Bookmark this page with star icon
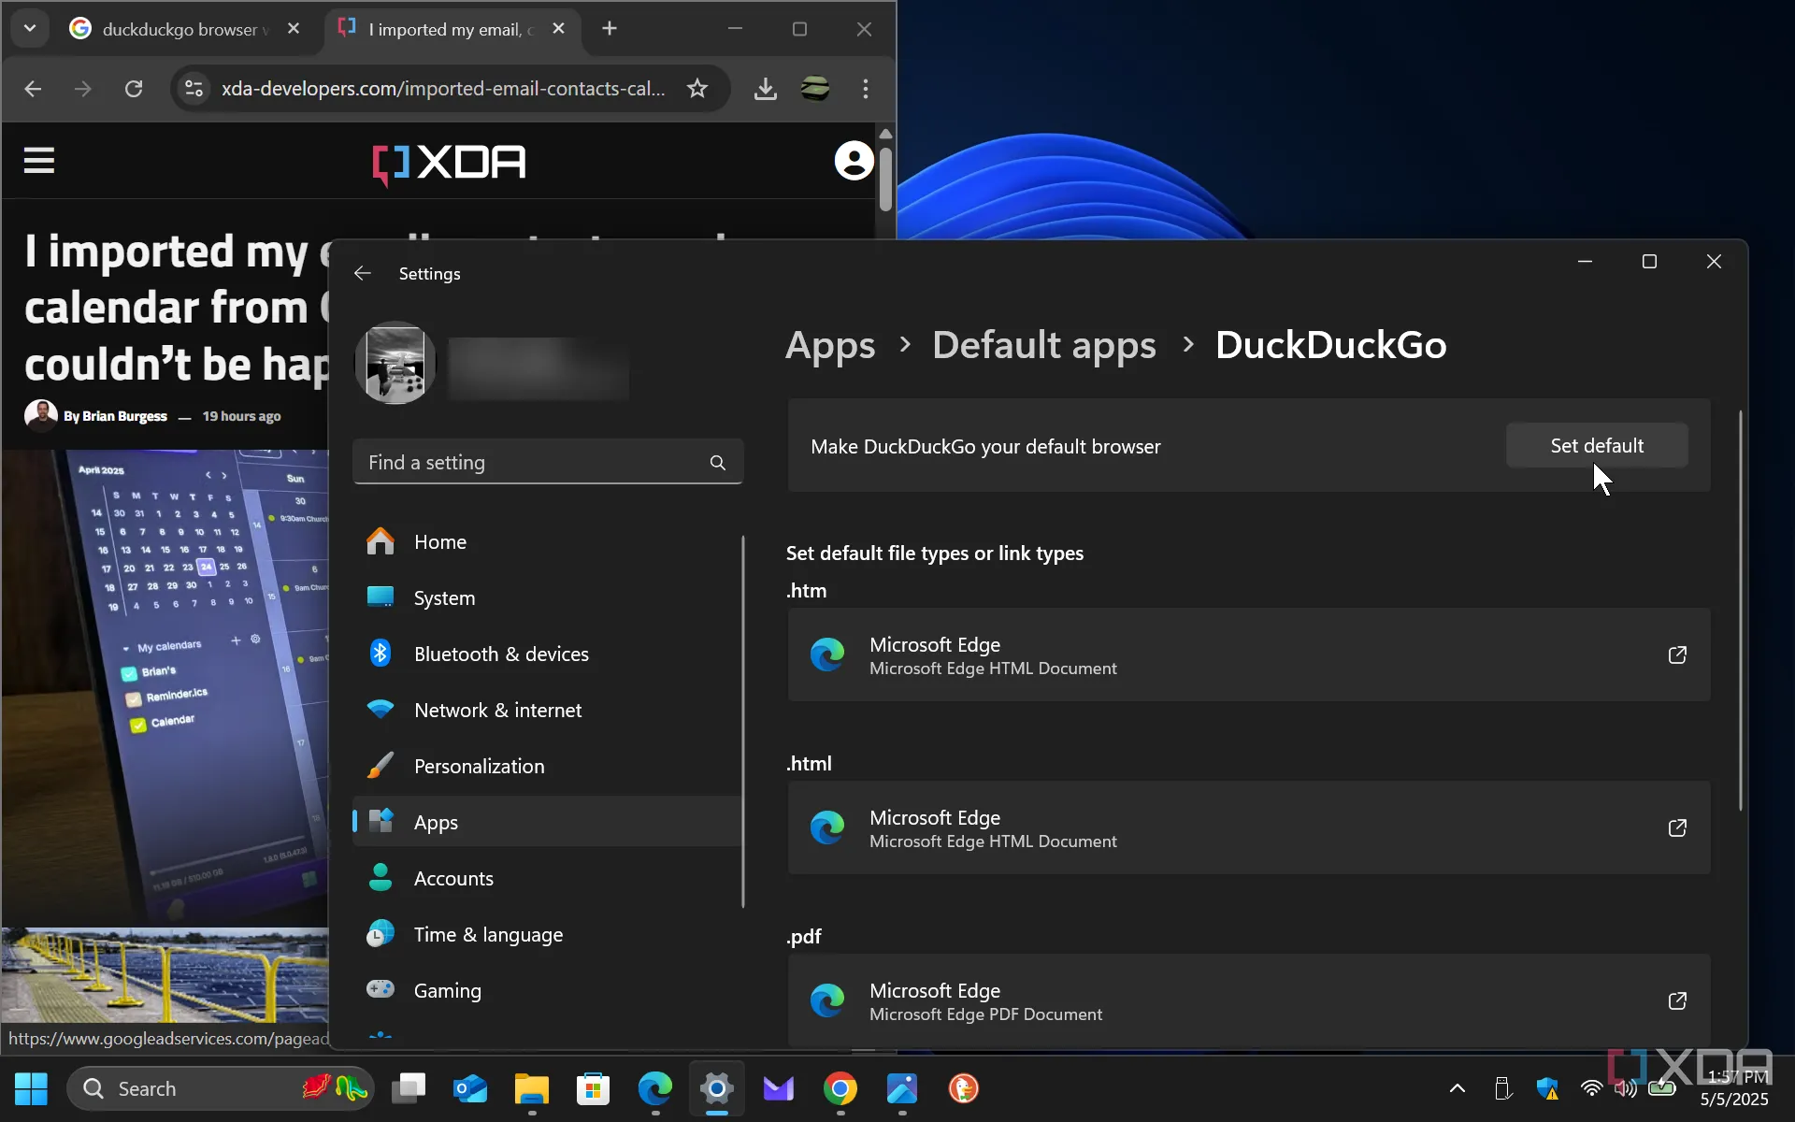 [697, 89]
